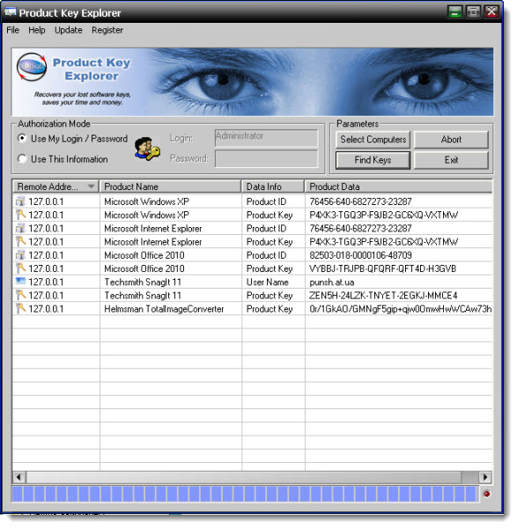The height and width of the screenshot is (528, 517).
Task: Click the Product Data column header
Action: pyautogui.click(x=399, y=187)
